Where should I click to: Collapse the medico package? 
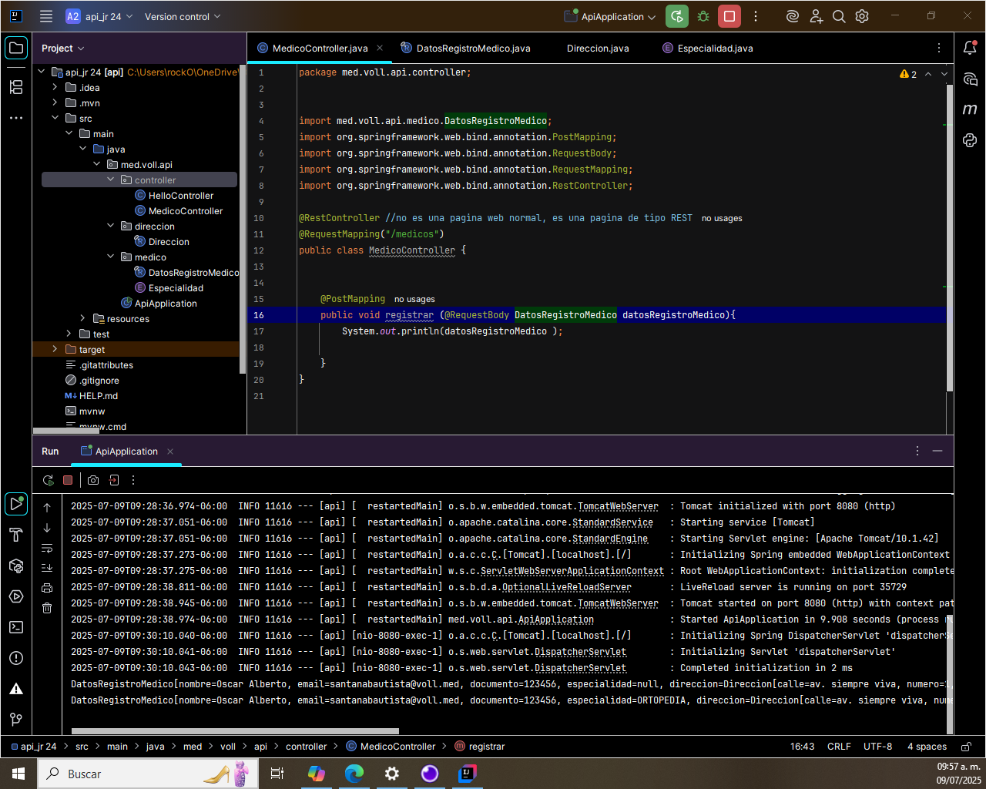pos(110,257)
